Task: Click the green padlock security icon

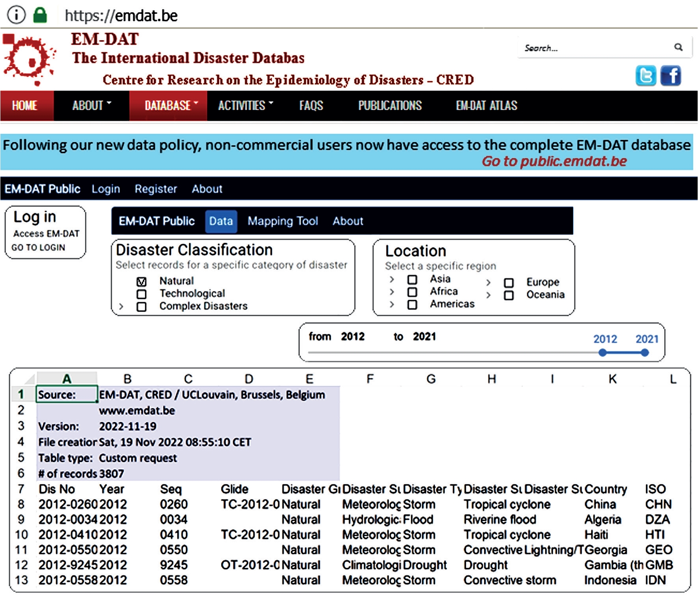Action: [x=40, y=15]
